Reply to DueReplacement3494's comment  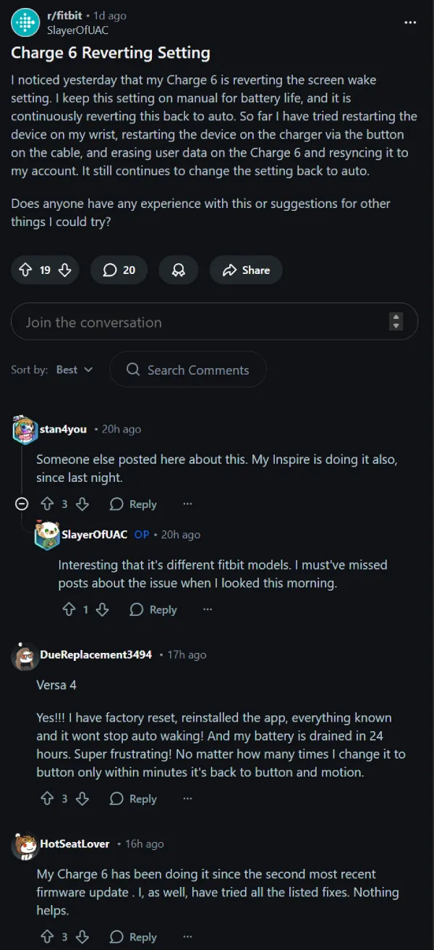[x=133, y=799]
